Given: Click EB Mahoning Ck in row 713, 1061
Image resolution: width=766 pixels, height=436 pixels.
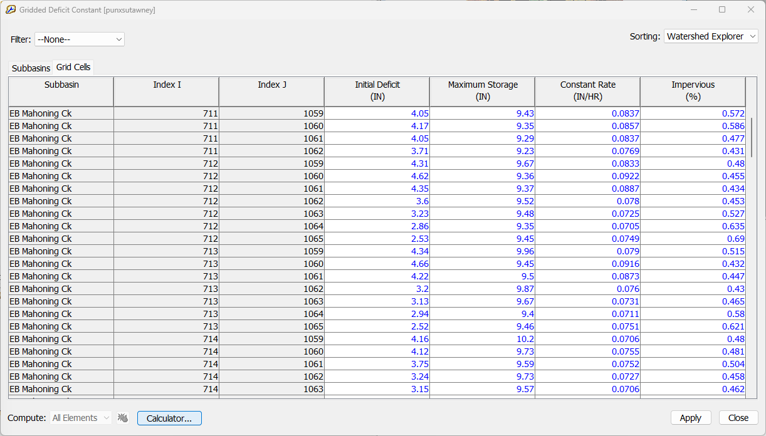Looking at the screenshot, I should pyautogui.click(x=61, y=276).
